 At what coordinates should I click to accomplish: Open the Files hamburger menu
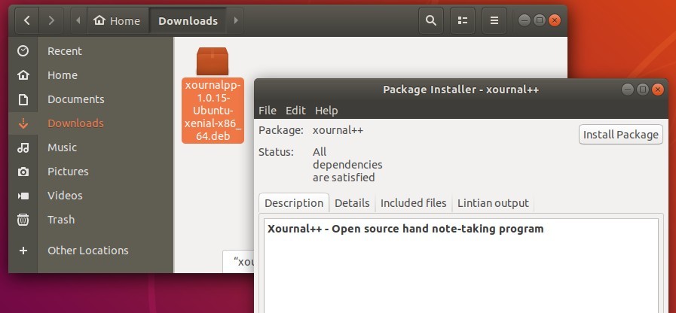(494, 20)
